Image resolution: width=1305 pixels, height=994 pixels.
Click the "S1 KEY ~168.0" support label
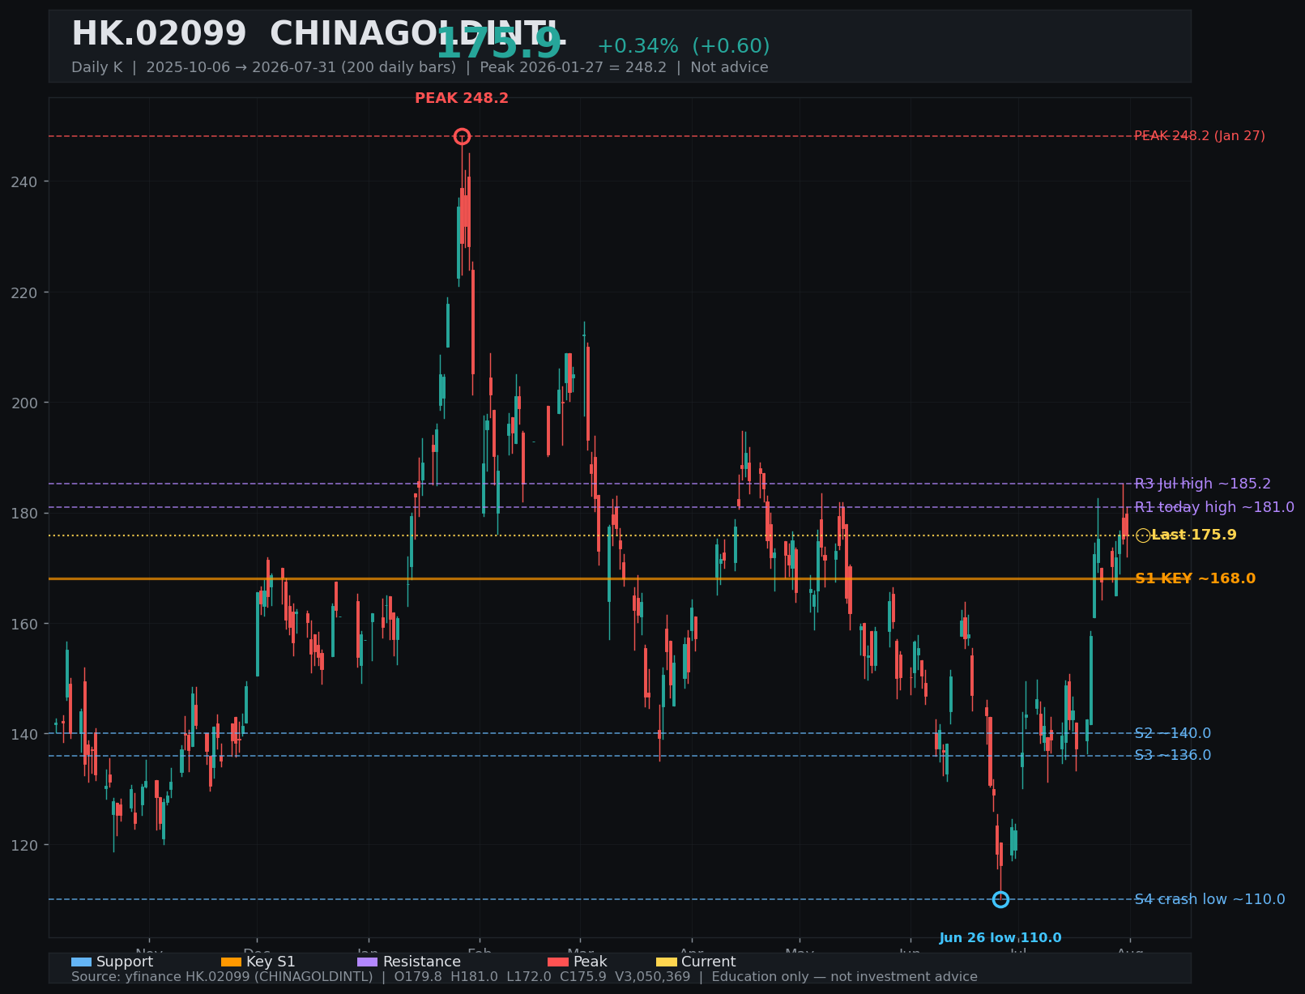click(1195, 579)
